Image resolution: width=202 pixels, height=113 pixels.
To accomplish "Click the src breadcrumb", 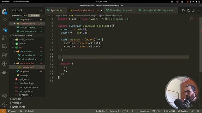I will point(49,15).
